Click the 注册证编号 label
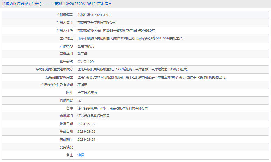The image size is (271, 162). coord(65,15)
